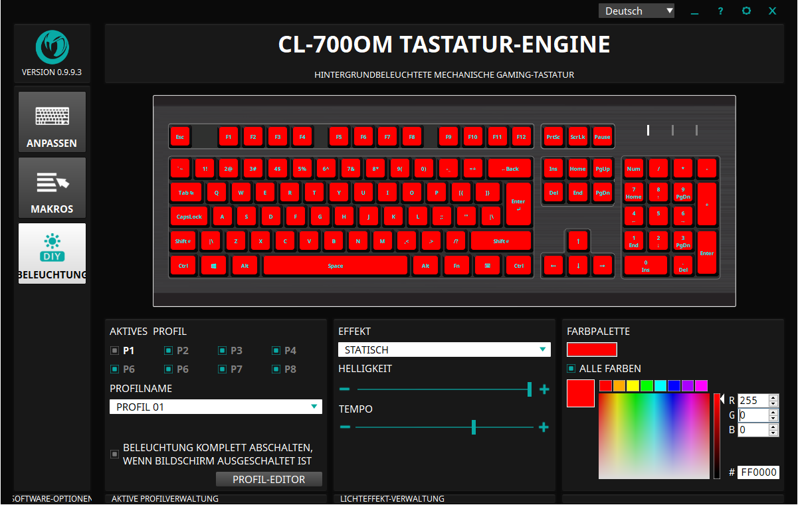Screen dimensions: 798x505
Task: Select the green preset color swatch
Action: pyautogui.click(x=647, y=386)
